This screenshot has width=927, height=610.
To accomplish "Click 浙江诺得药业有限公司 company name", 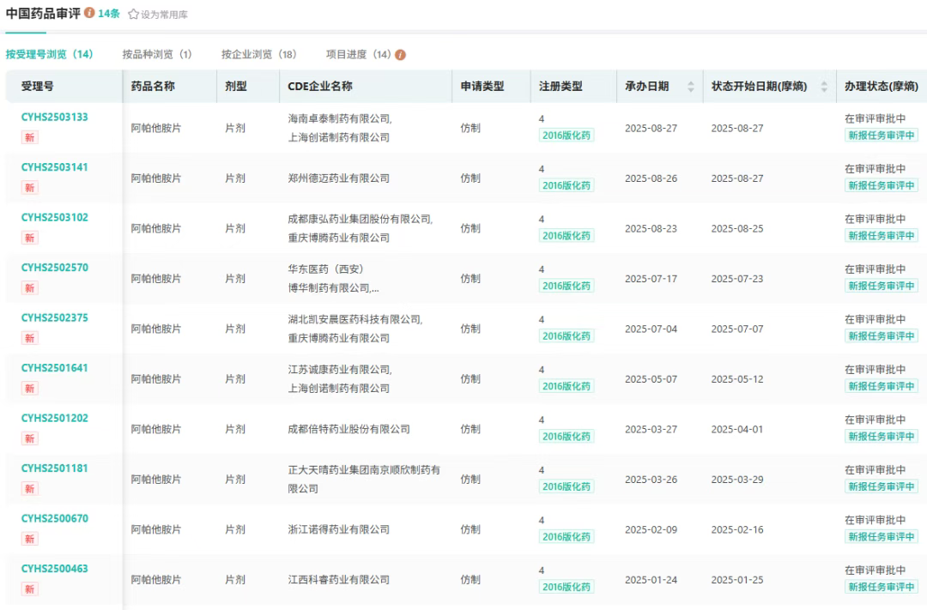I will (338, 529).
